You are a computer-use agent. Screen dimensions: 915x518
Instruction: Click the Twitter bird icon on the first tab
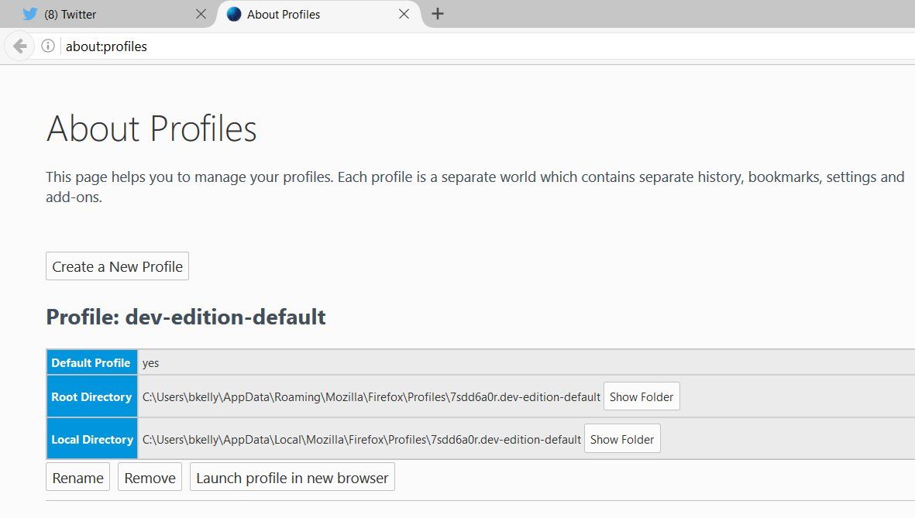tap(29, 14)
